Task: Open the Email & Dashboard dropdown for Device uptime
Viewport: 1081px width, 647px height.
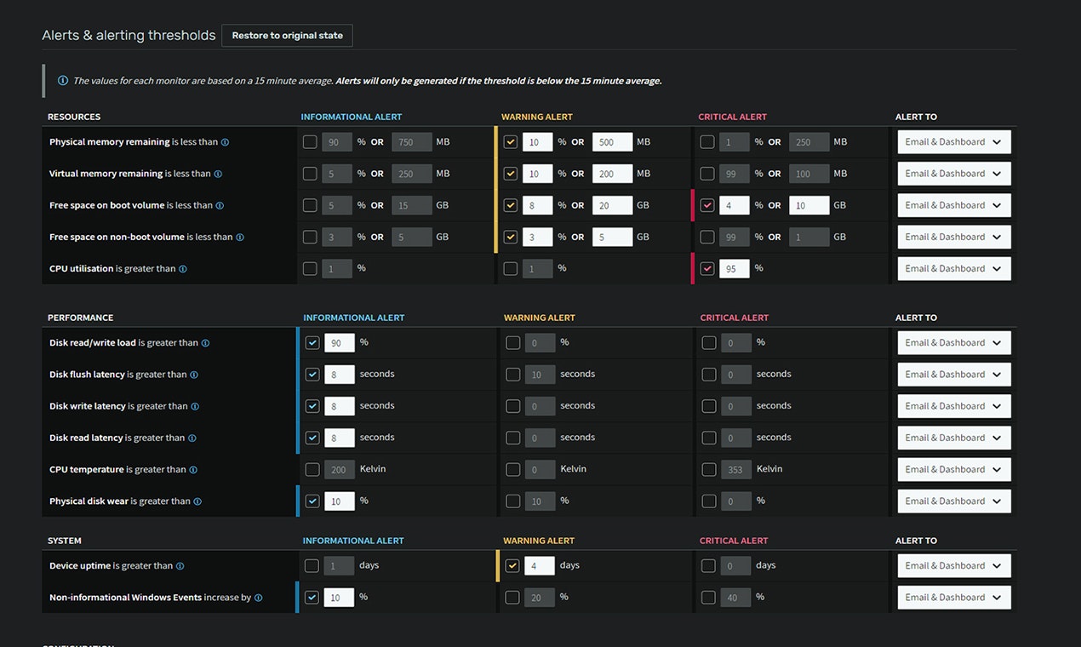Action: [953, 564]
